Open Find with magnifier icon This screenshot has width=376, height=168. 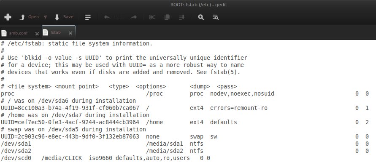tap(201, 17)
